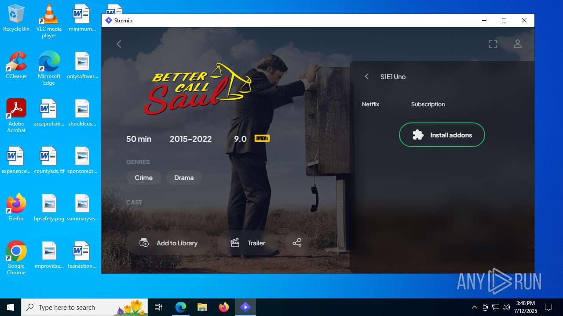Select the teenaction... Word document
The height and width of the screenshot is (316, 563).
click(82, 255)
